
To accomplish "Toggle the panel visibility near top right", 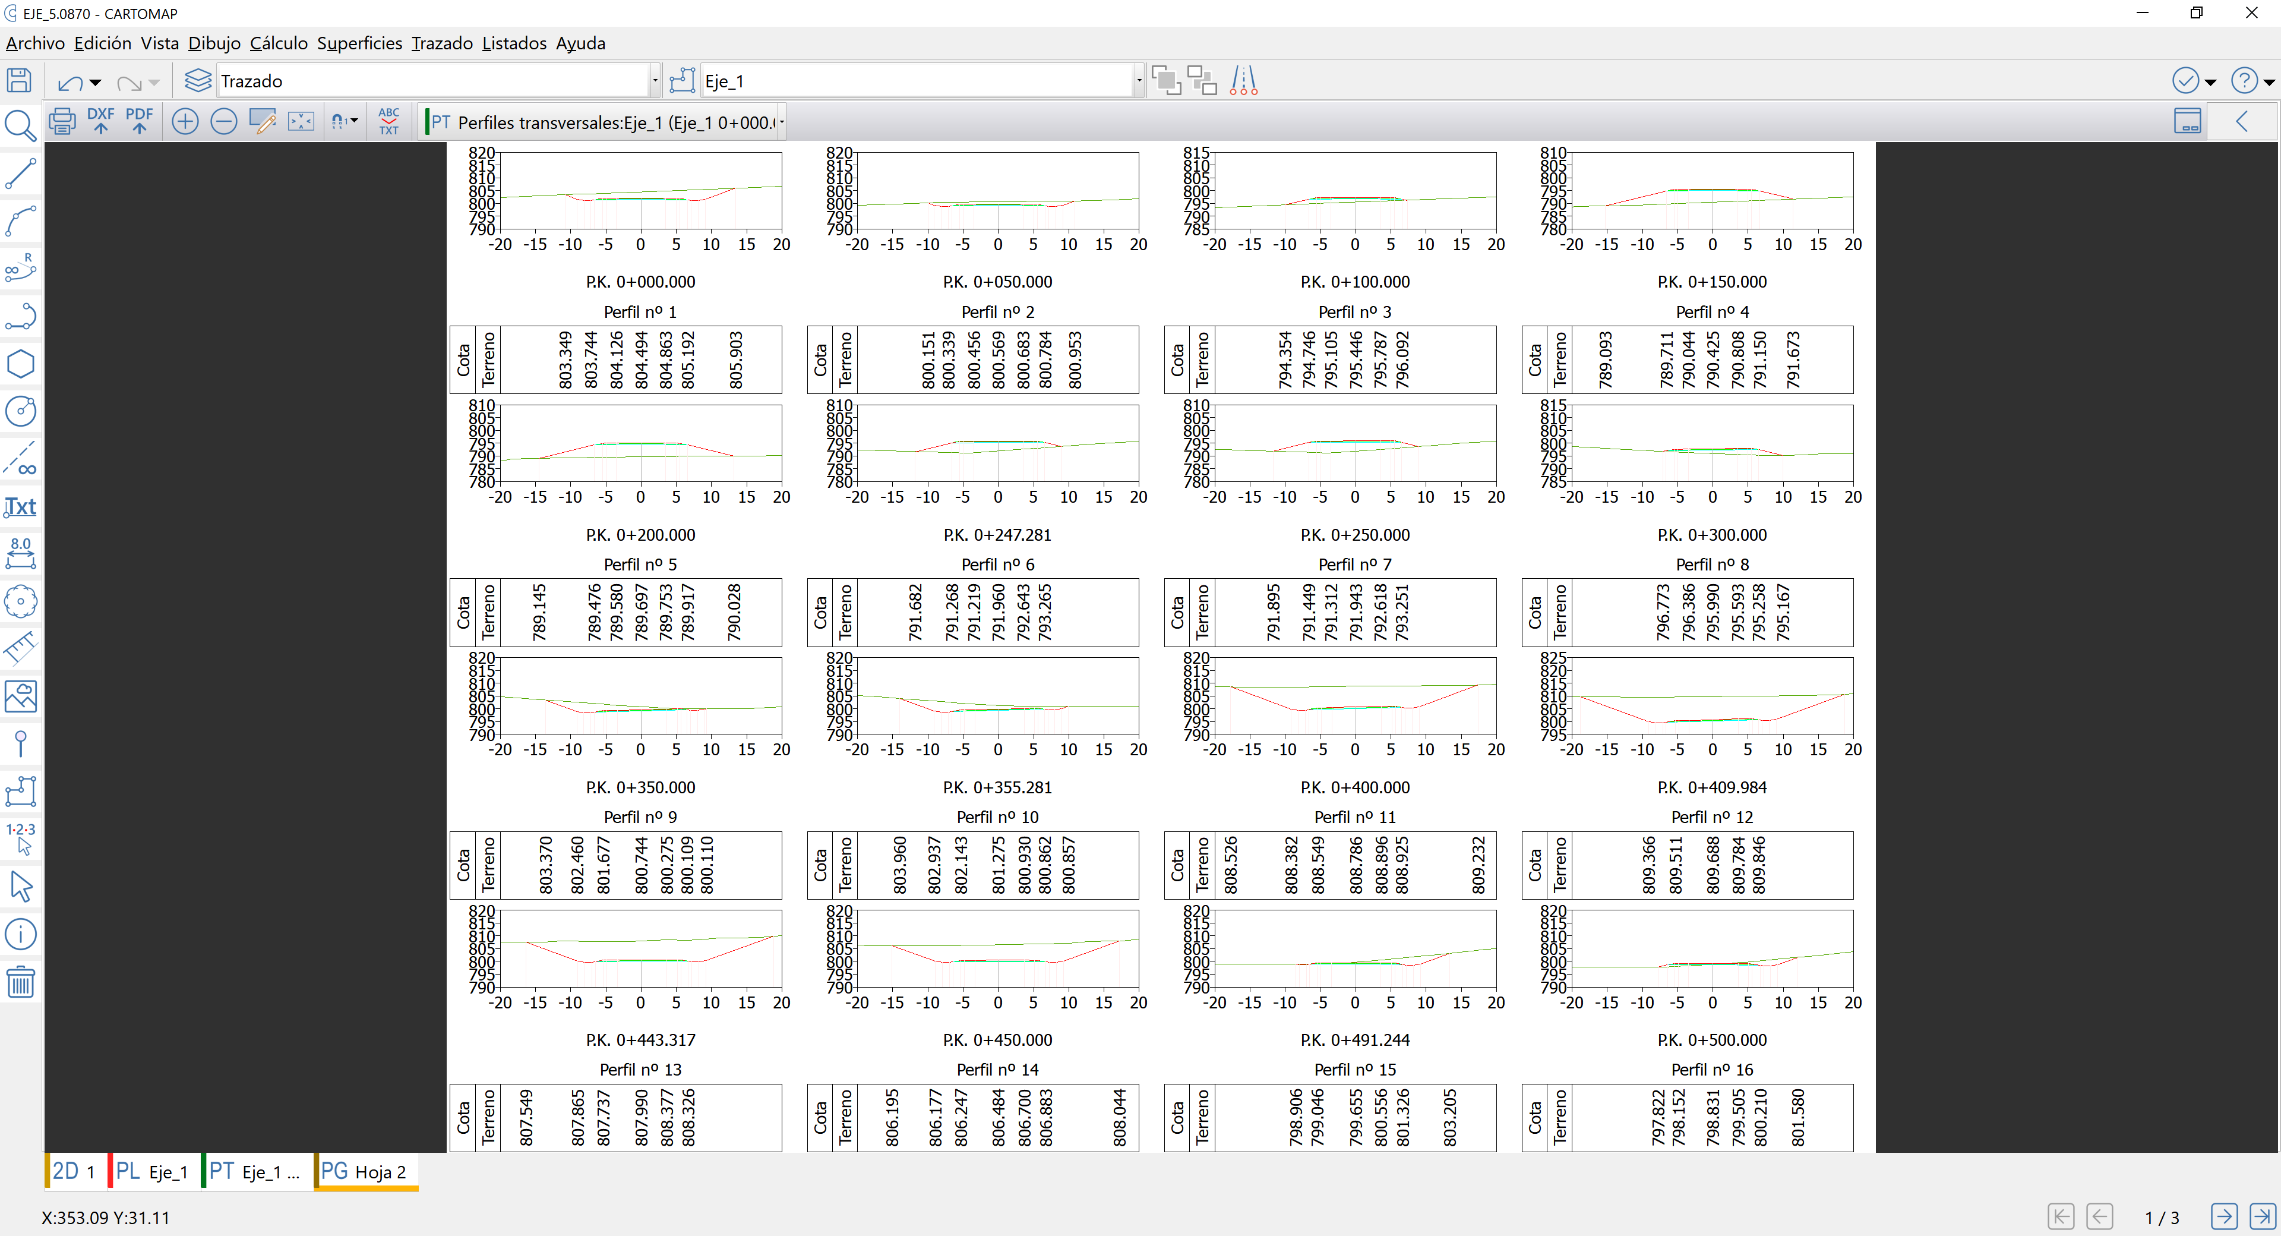I will [x=2188, y=121].
